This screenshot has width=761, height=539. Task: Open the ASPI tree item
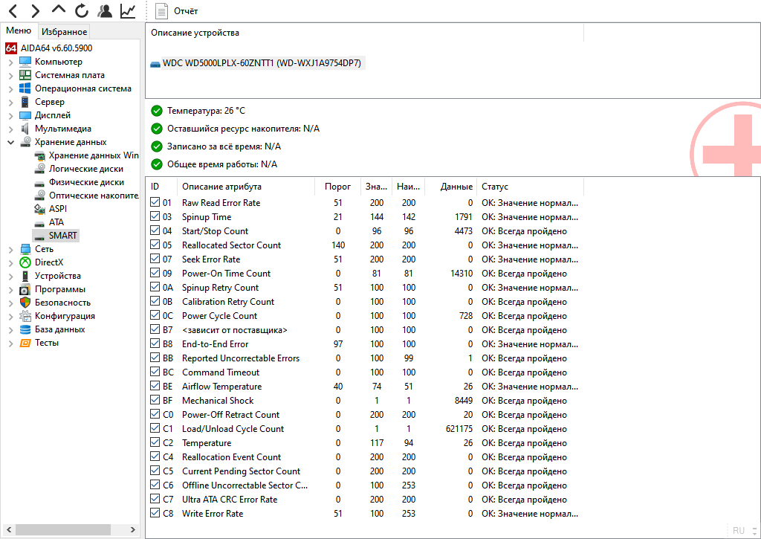coord(58,209)
